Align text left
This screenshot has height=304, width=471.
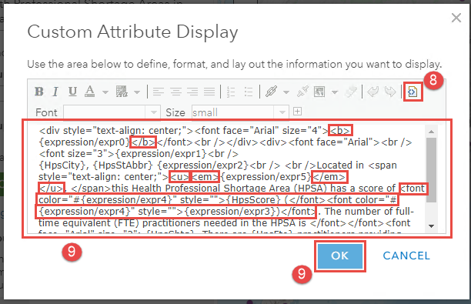[x=159, y=92]
